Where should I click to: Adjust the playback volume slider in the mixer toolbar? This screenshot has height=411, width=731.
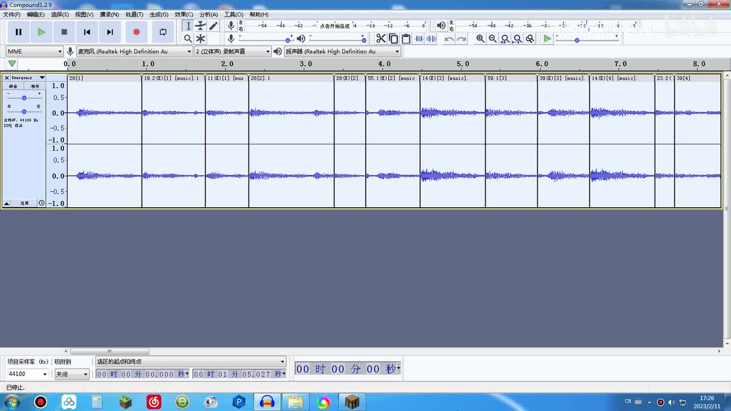[337, 39]
